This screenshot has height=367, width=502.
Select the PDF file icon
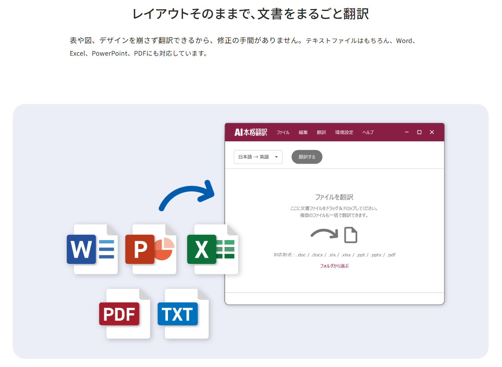[x=125, y=313]
